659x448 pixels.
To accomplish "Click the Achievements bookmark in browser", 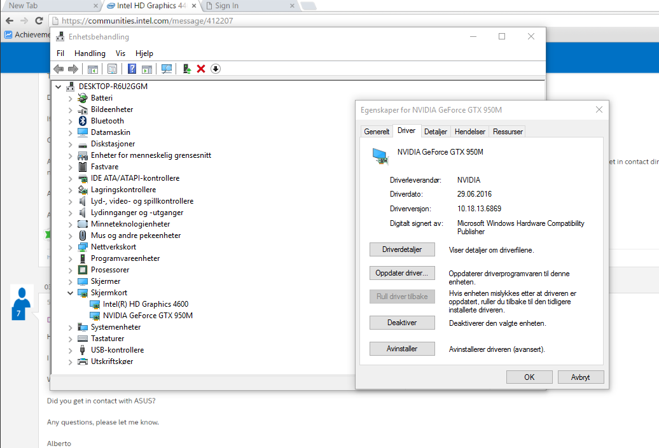I will coord(28,34).
